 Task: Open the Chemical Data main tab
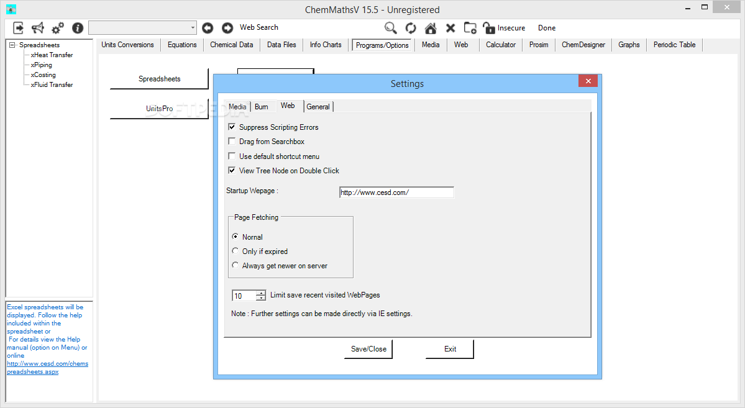pos(231,45)
